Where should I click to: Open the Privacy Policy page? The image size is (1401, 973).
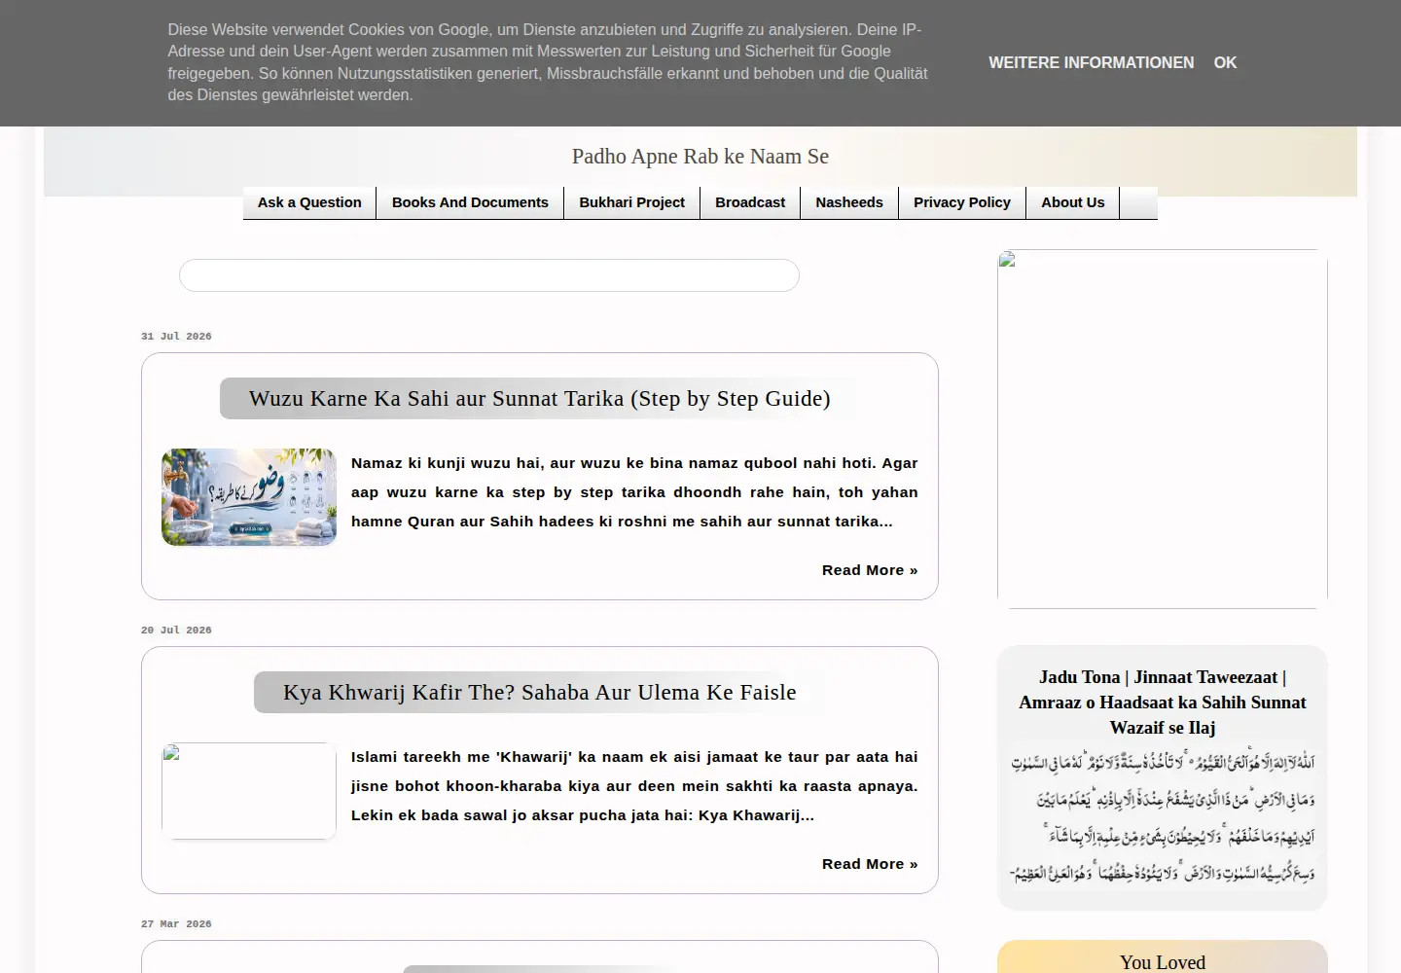(x=962, y=202)
